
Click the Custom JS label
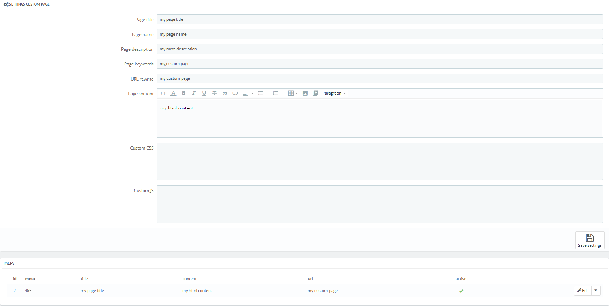click(x=144, y=191)
